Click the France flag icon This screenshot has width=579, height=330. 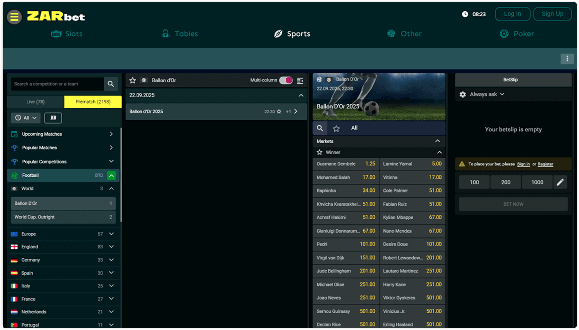tap(14, 299)
